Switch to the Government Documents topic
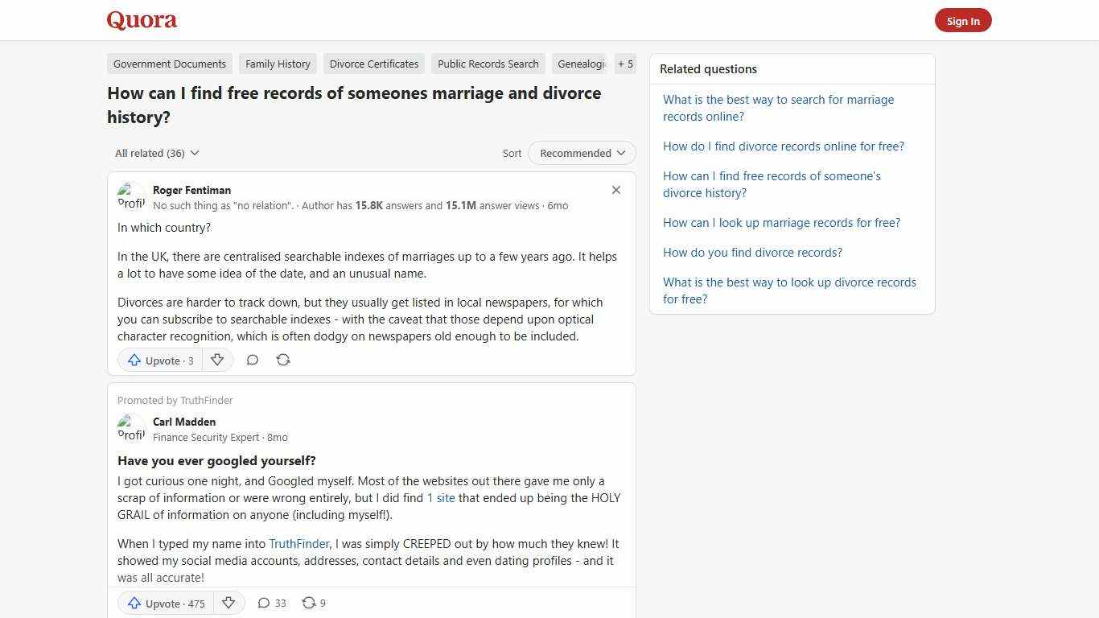The width and height of the screenshot is (1099, 618). 169,64
